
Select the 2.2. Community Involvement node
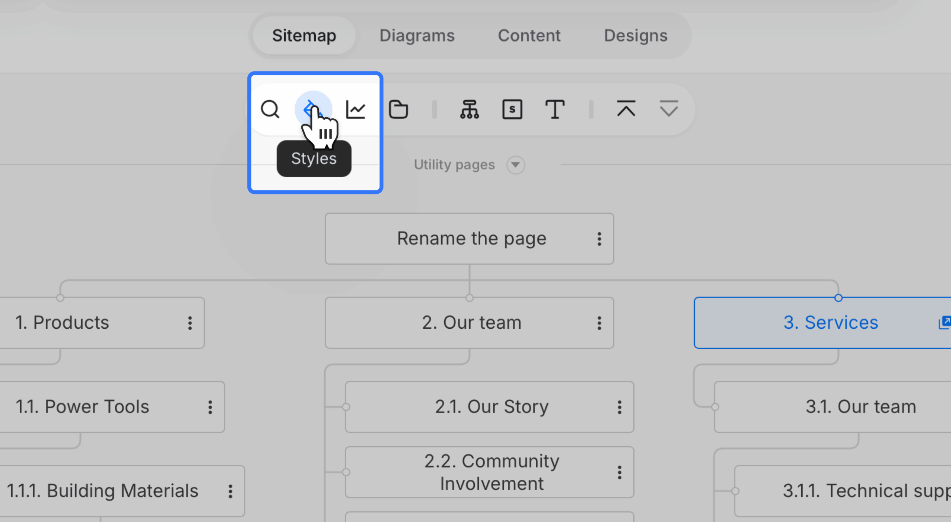490,472
